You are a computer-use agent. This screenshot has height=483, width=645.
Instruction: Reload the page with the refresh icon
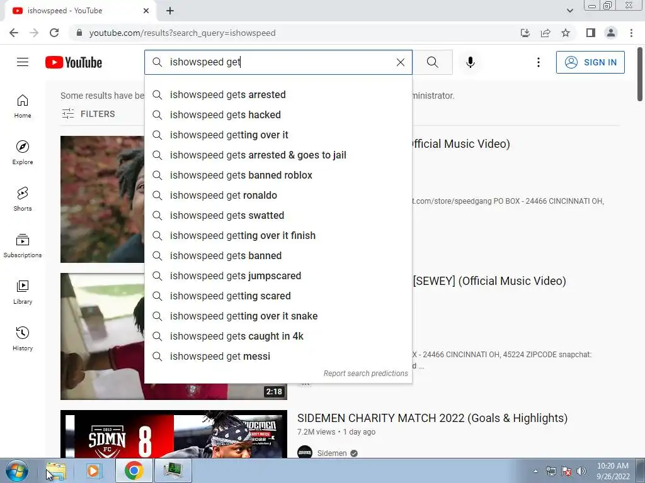pyautogui.click(x=54, y=33)
